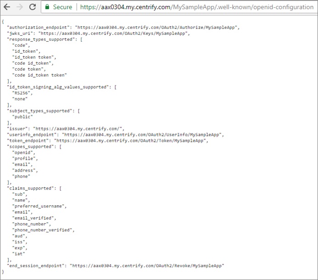Click the "email_verified" claim
This screenshot has height=280, width=318.
pyautogui.click(x=34, y=218)
